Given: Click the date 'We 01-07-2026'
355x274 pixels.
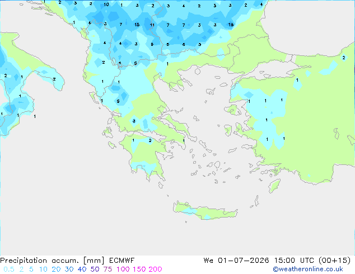Looking at the screenshot, I should 236,261.
